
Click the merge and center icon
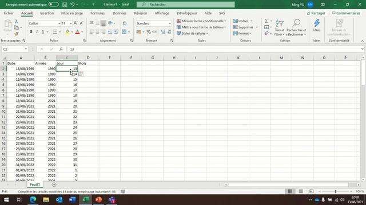pyautogui.click(x=124, y=32)
